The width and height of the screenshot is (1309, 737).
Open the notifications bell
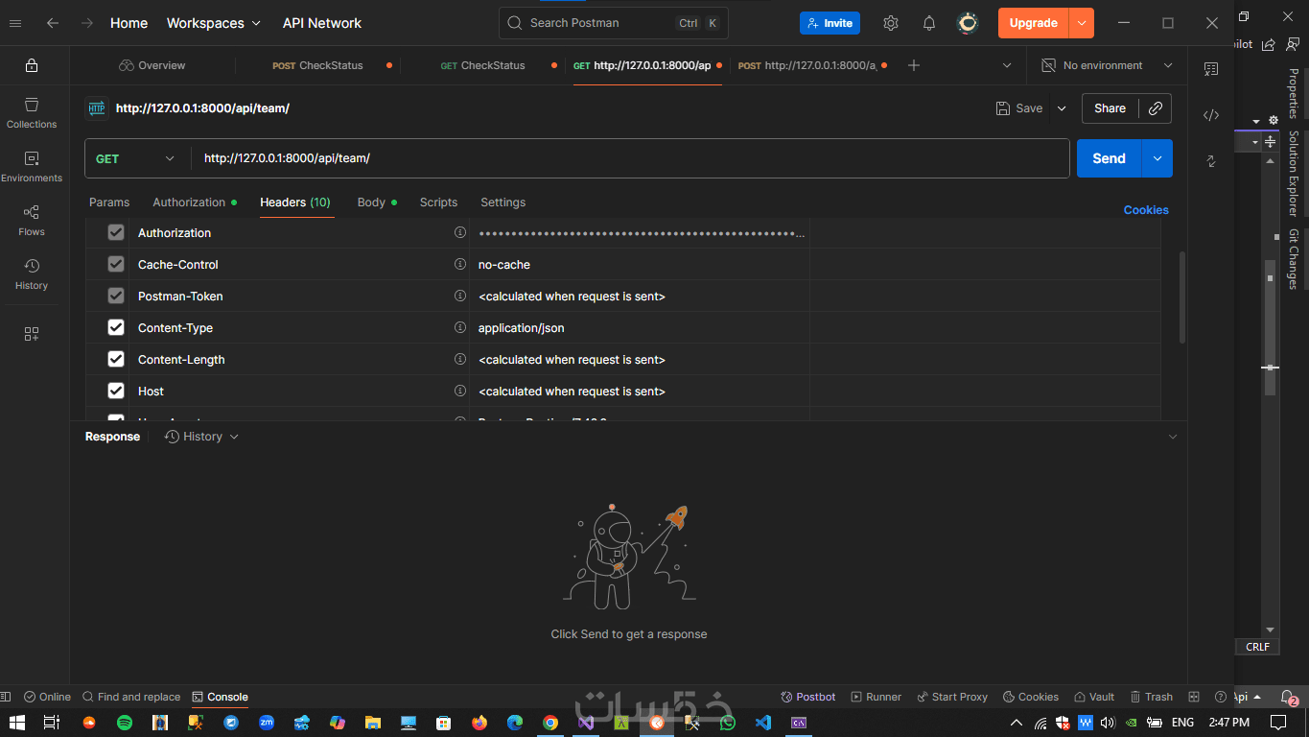click(929, 23)
